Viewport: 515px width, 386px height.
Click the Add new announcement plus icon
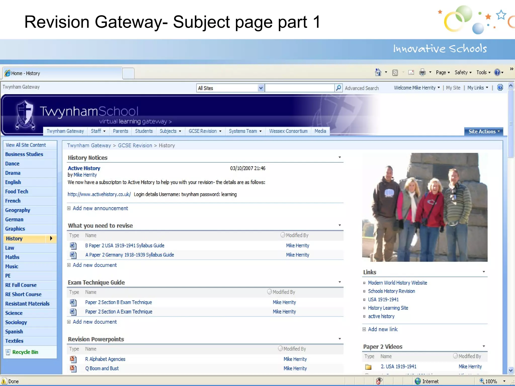pyautogui.click(x=69, y=208)
